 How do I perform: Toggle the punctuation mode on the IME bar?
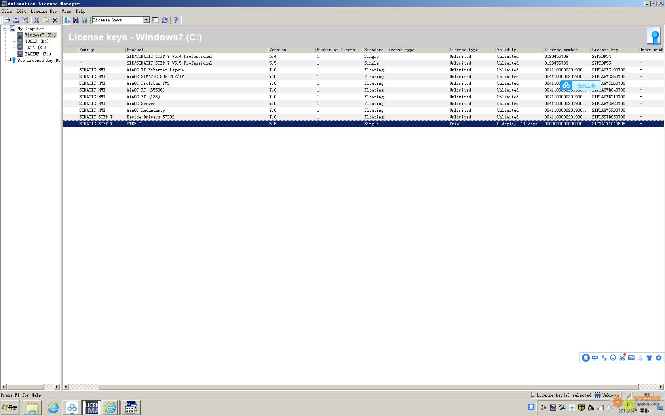[x=604, y=358]
